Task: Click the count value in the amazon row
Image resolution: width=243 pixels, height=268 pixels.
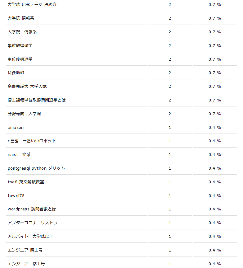Action: click(x=170, y=128)
